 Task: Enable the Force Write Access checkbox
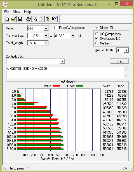pyautogui.click(x=56, y=28)
